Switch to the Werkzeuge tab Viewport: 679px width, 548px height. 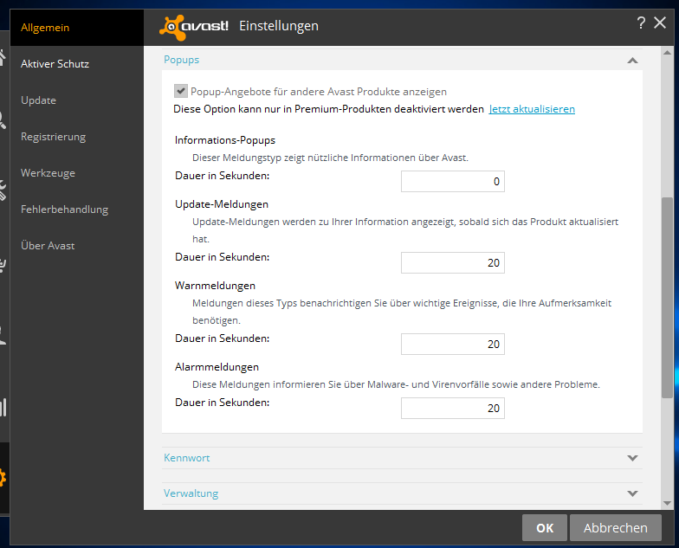(77, 173)
